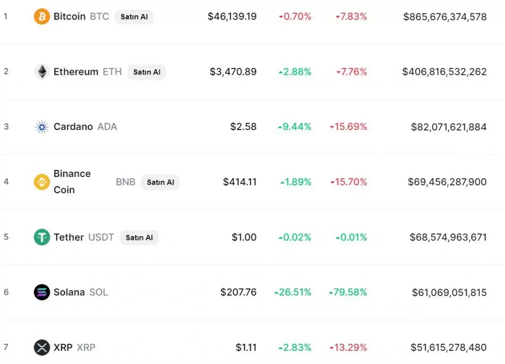The width and height of the screenshot is (505, 364).
Task: Click the Solana logo icon
Action: coord(42,293)
